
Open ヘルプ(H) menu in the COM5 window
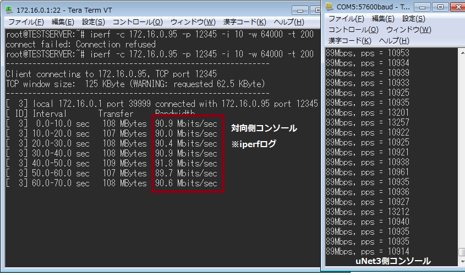tap(393, 41)
